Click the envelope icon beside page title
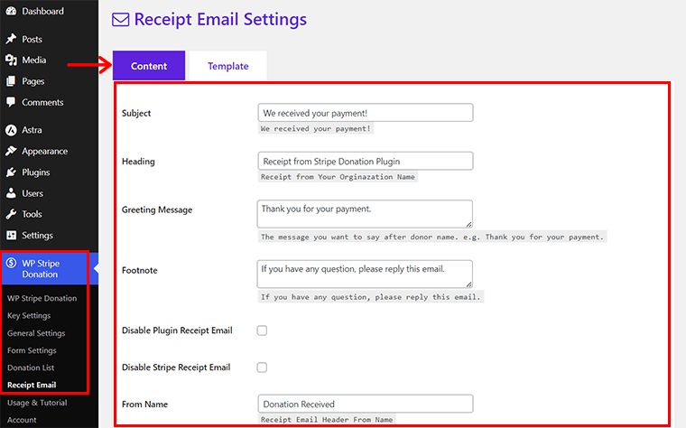This screenshot has width=686, height=428. click(121, 20)
